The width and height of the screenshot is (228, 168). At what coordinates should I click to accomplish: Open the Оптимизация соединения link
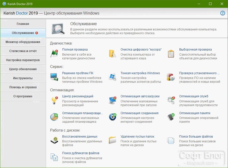(140, 113)
